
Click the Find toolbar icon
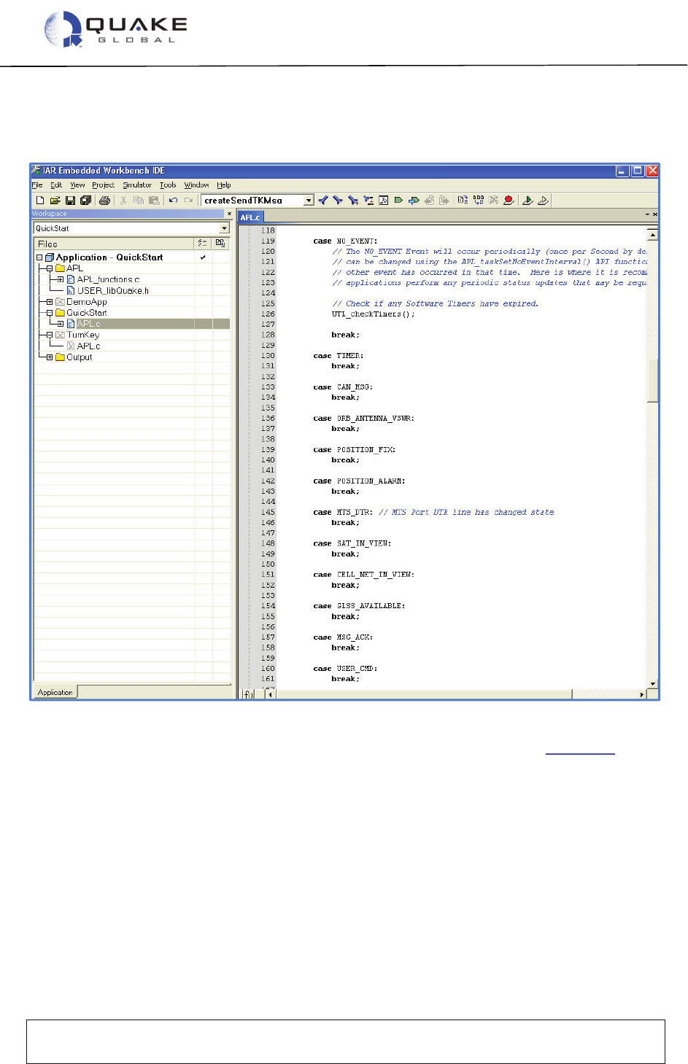click(353, 200)
